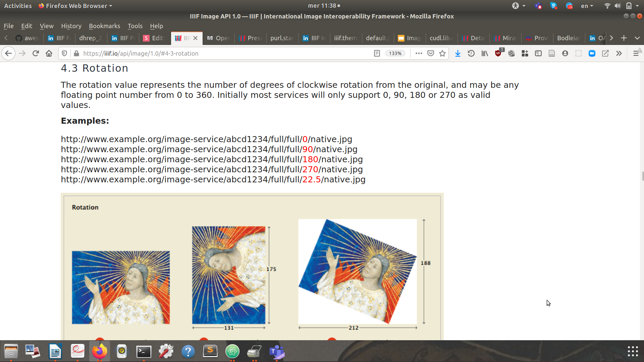The image size is (644, 362).
Task: Open the Tools menu
Action: [135, 26]
